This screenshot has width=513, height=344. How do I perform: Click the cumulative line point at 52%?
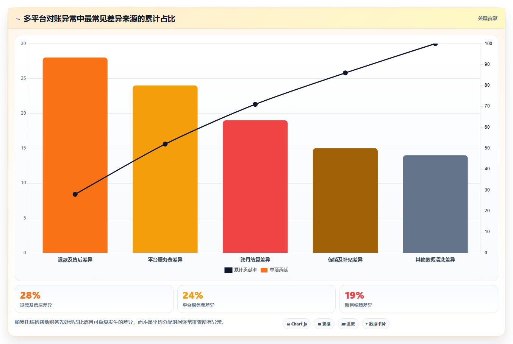165,144
